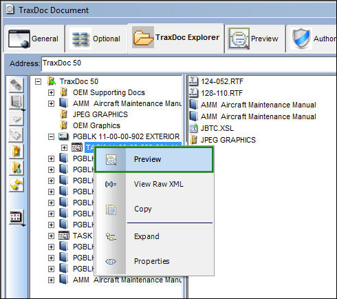The width and height of the screenshot is (337, 299).
Task: Click the tree icon beside Expand
Action: click(111, 236)
